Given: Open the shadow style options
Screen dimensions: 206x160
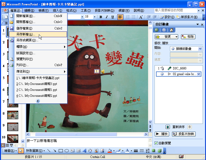Looking at the screenshot, I should (x=153, y=151).
